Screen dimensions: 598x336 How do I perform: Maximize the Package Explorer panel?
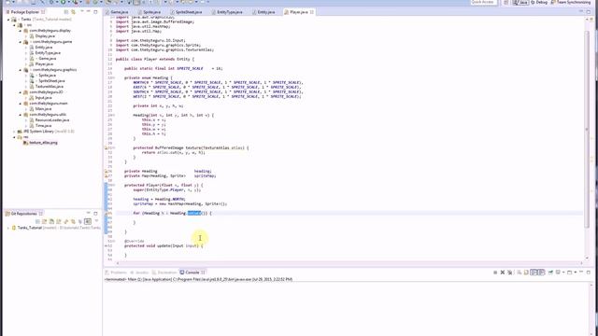point(95,12)
